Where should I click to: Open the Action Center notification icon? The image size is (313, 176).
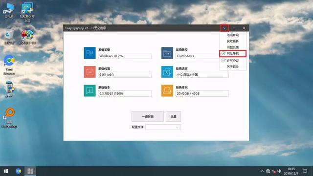pyautogui.click(x=305, y=171)
